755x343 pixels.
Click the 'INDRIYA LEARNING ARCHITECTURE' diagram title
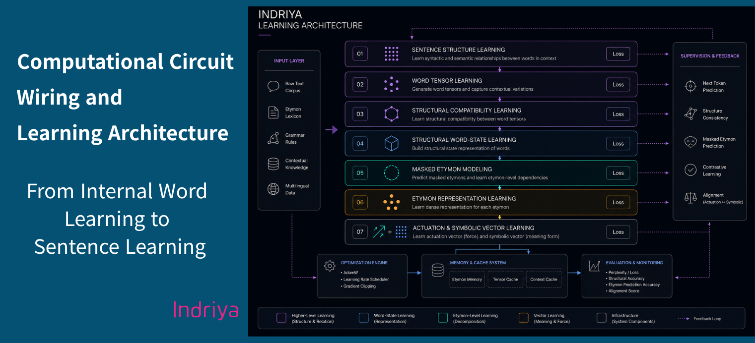310,20
